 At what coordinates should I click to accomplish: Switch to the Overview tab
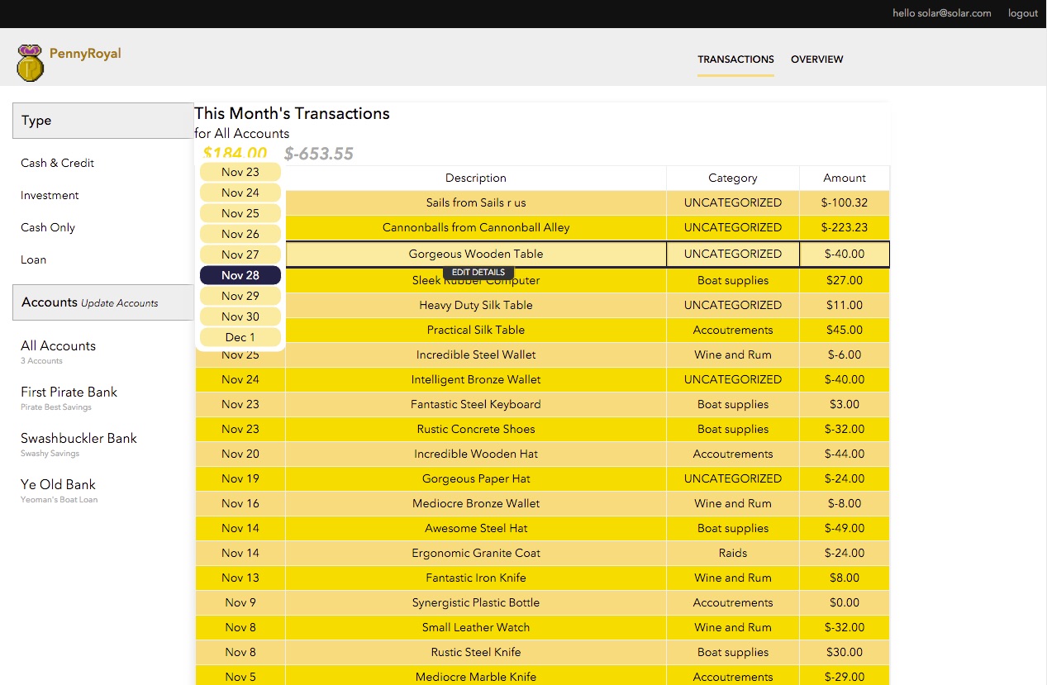click(x=816, y=59)
